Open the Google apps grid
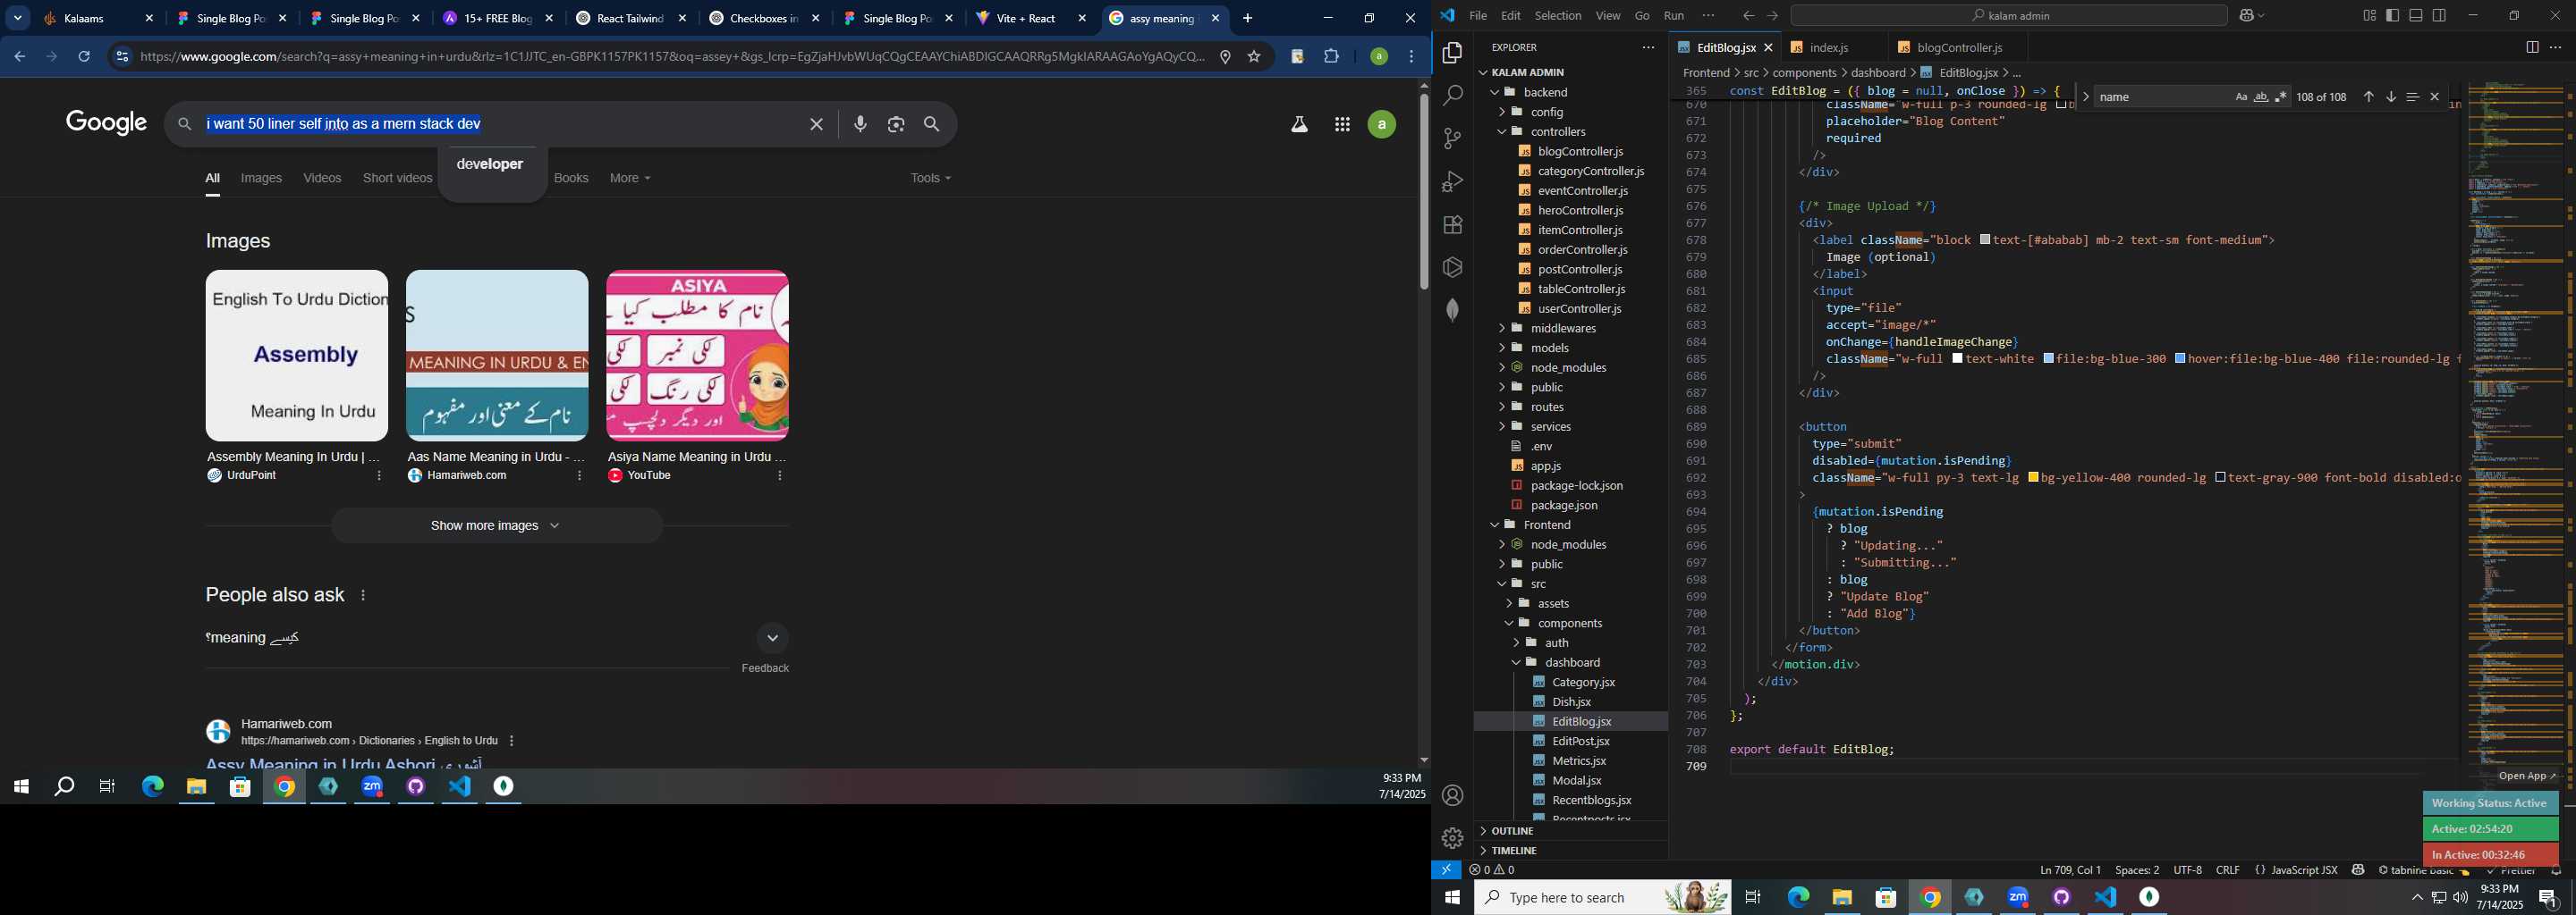Screen dimensions: 2576x915 pyautogui.click(x=1342, y=125)
